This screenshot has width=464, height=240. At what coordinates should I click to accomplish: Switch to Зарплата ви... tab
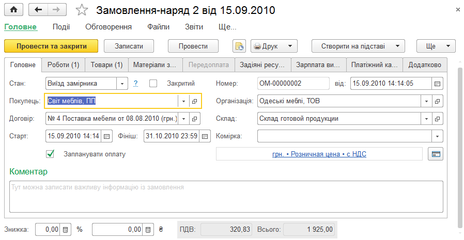(319, 65)
